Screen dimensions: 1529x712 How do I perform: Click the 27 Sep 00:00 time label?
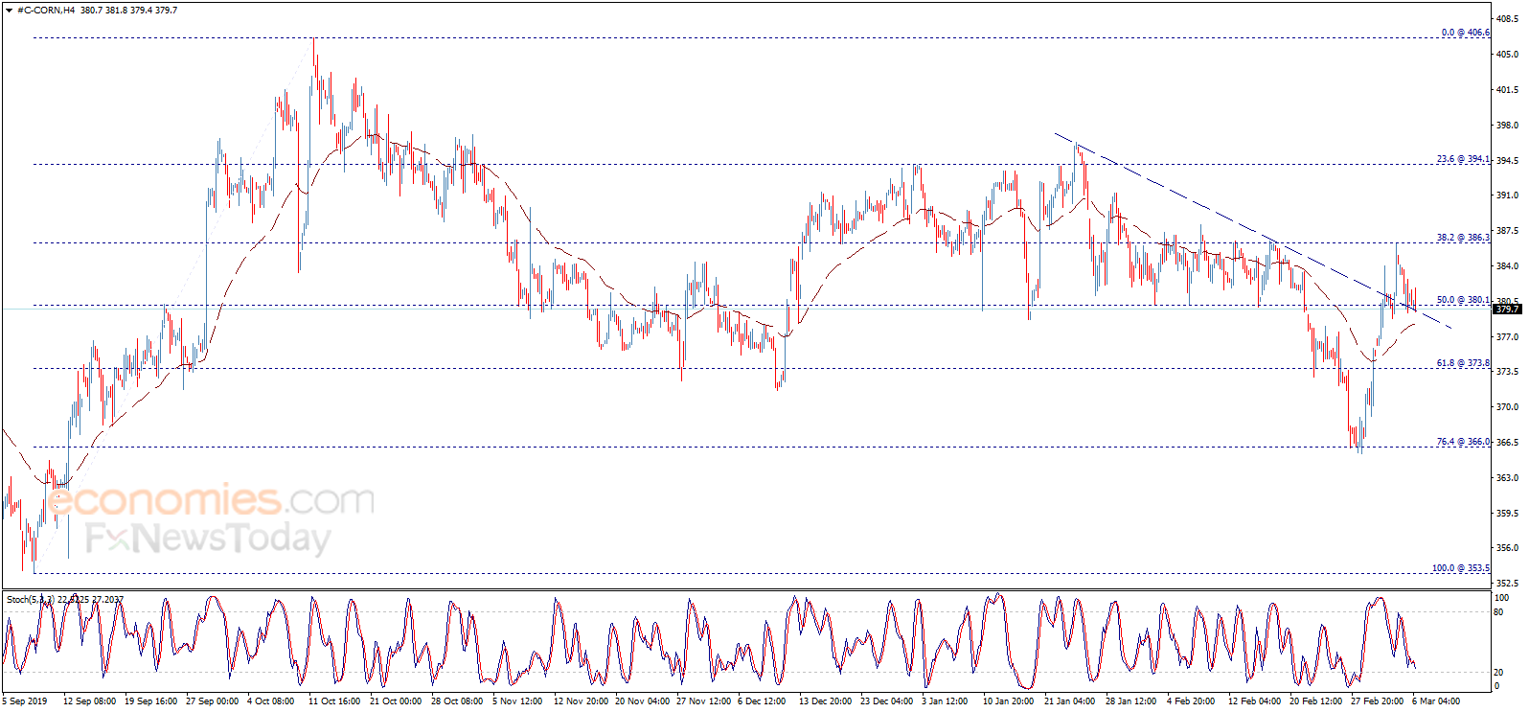click(212, 701)
